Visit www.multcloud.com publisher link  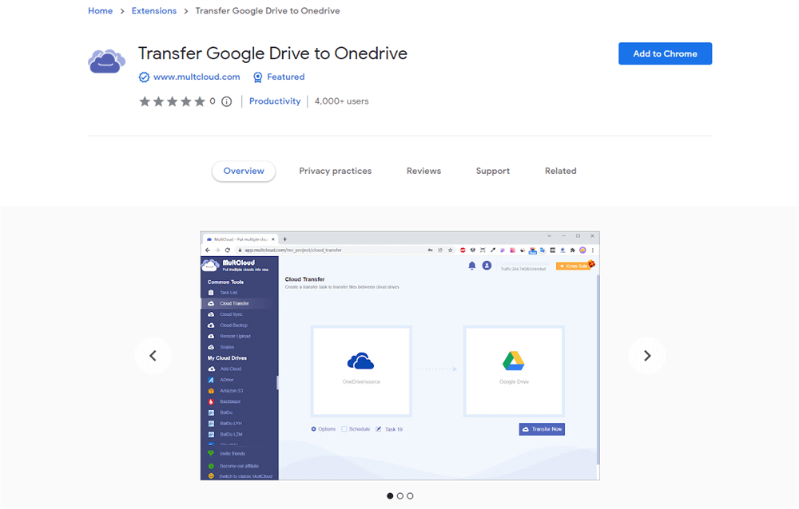pos(197,77)
